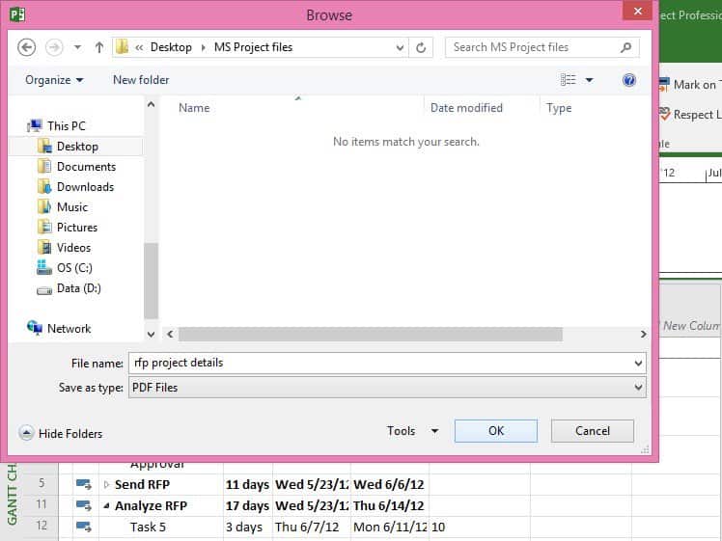Expand the address bar path dropdown

pyautogui.click(x=401, y=47)
